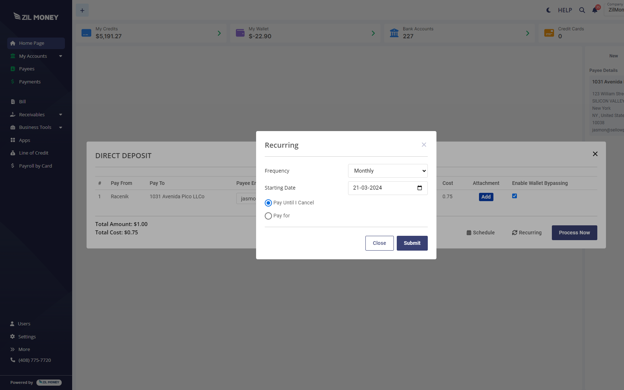Click the plus add-new icon in top bar
Screen dimensions: 624x390
click(82, 10)
